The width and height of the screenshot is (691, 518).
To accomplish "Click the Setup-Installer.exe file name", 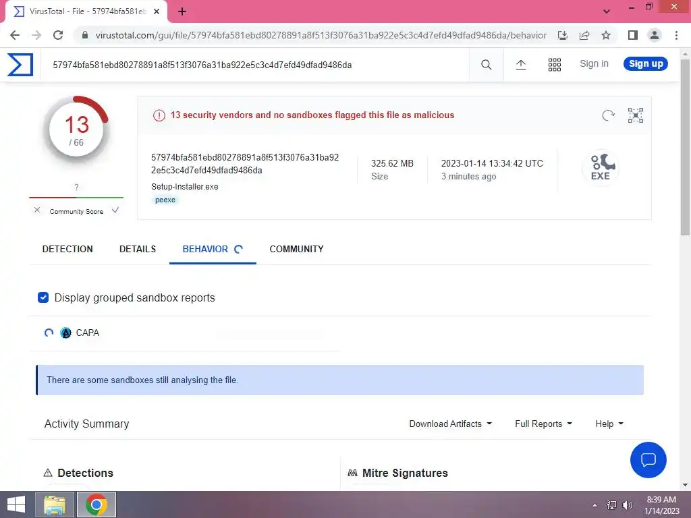I will 185,187.
